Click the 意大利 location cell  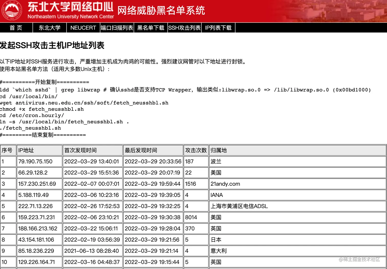click(298, 251)
